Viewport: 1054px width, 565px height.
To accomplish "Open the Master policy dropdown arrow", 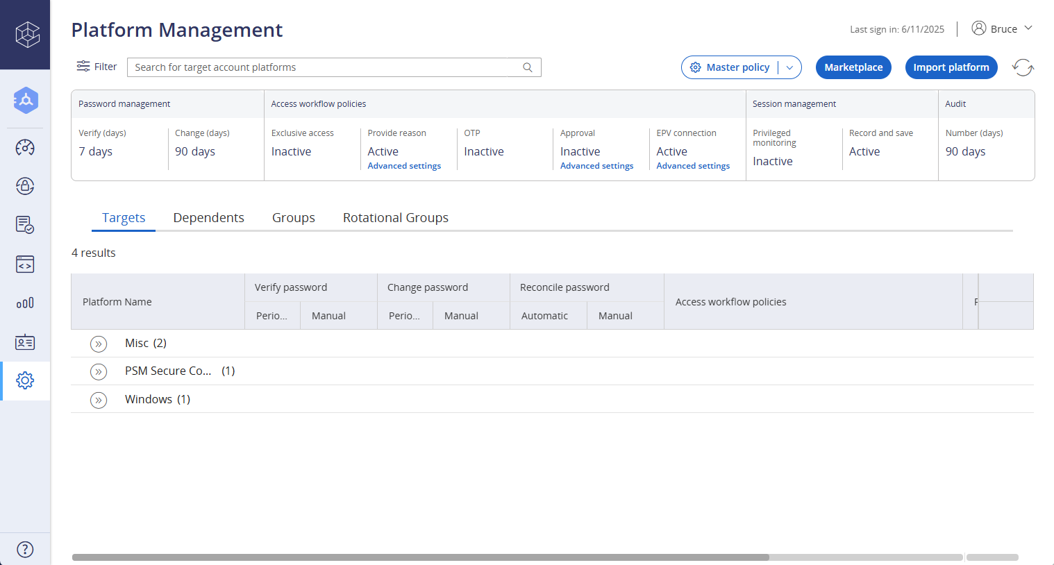I will point(789,67).
